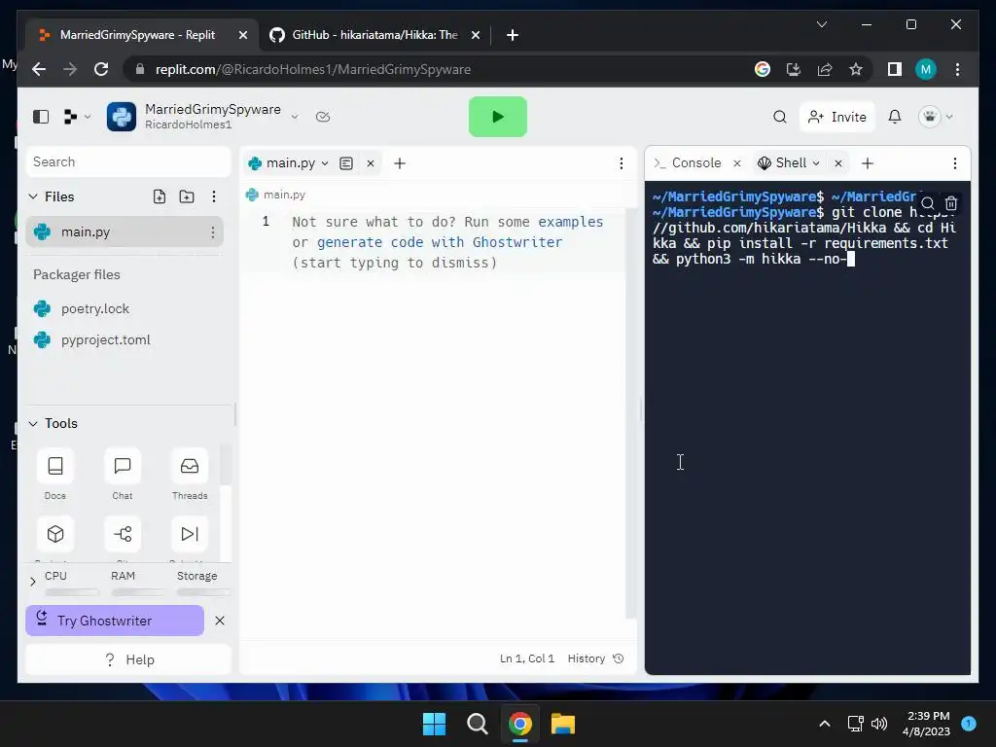Screen dimensions: 996x747
Task: Open the MarriedGrimySpyware repl name dropdown
Action: point(294,117)
